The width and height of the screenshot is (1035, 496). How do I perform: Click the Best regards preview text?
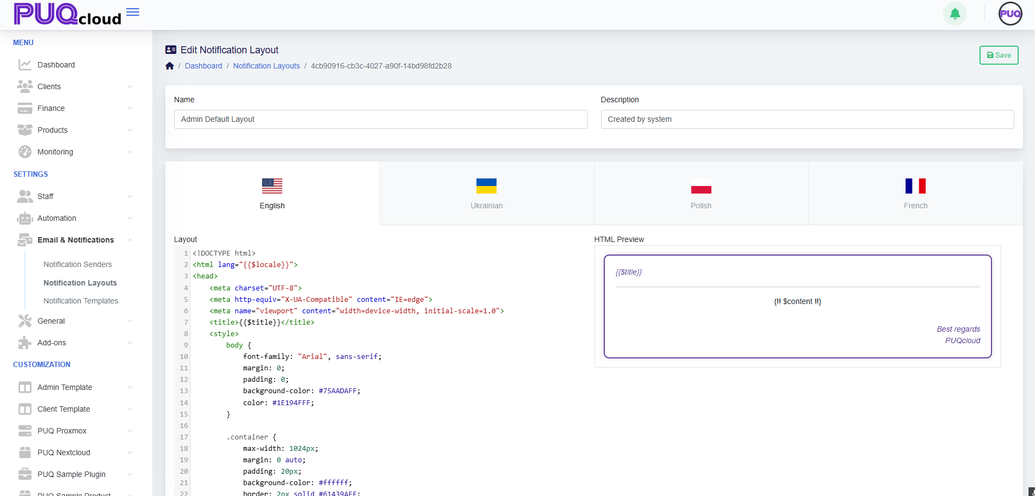click(x=958, y=329)
